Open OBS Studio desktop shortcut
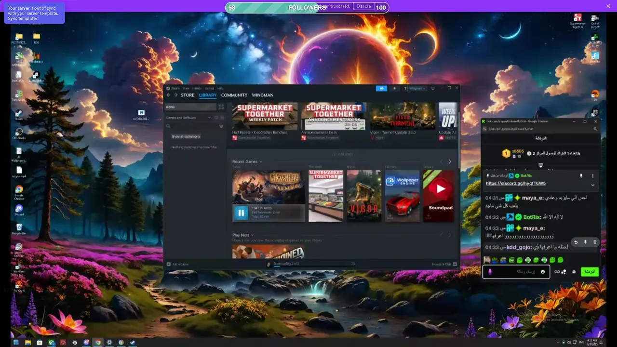The width and height of the screenshot is (617, 347). click(19, 133)
